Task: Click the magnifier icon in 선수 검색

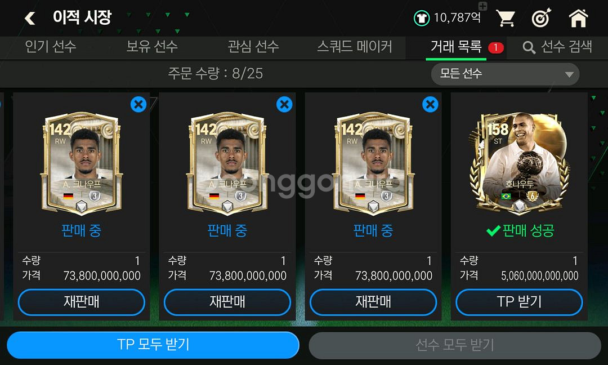Action: click(x=529, y=47)
